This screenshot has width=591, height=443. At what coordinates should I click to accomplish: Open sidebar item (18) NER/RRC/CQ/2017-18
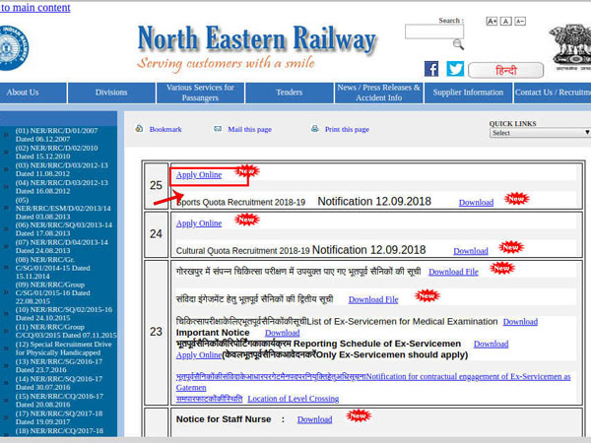(59, 431)
